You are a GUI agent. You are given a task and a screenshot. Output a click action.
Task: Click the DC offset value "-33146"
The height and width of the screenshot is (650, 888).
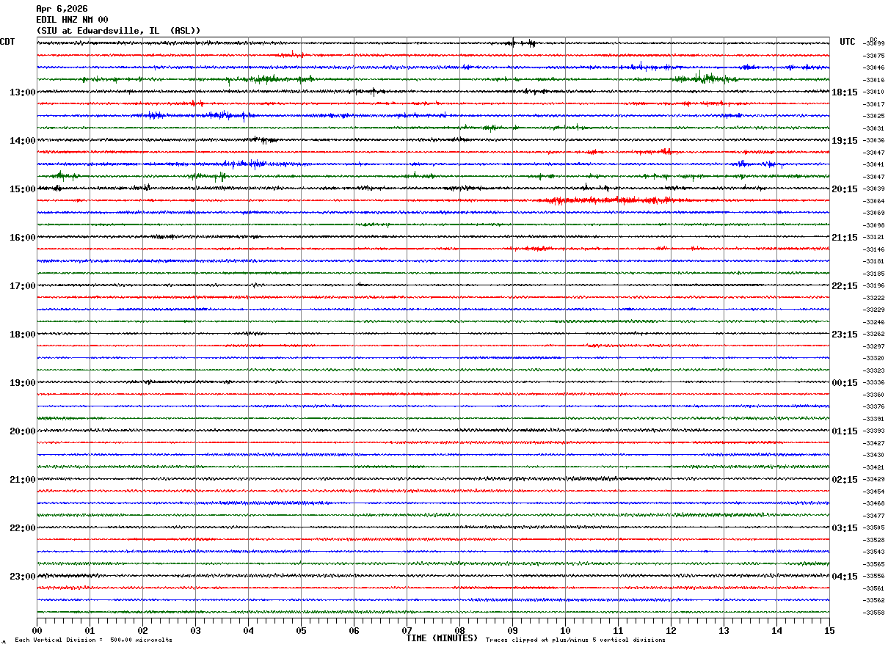click(874, 249)
